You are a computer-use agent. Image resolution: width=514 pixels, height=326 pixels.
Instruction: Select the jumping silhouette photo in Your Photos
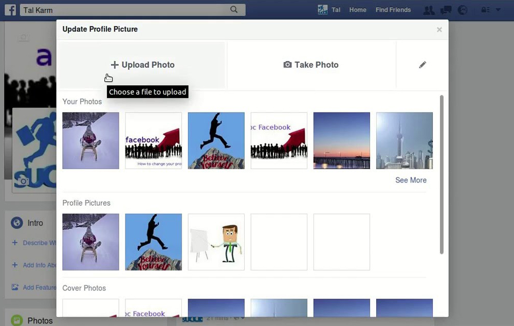click(x=216, y=141)
